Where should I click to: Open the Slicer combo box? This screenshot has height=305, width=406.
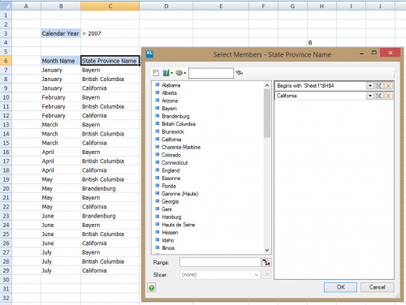pyautogui.click(x=220, y=275)
